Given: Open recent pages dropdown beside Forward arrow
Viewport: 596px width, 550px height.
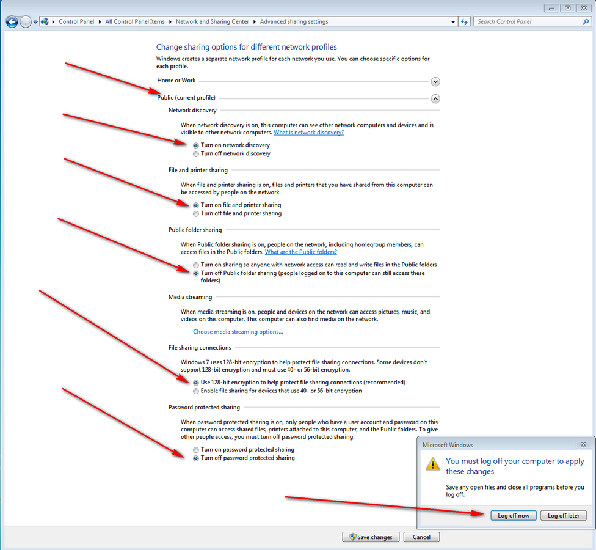Looking at the screenshot, I should click(35, 22).
